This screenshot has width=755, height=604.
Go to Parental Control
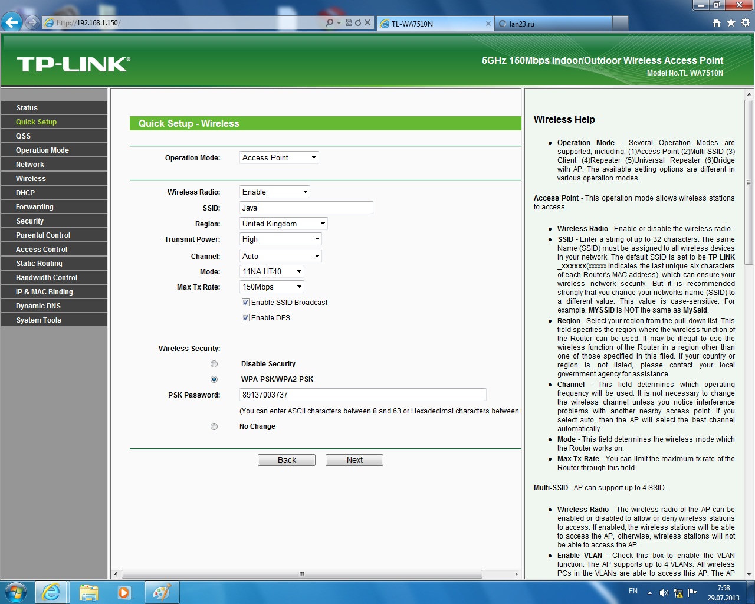tap(54, 235)
